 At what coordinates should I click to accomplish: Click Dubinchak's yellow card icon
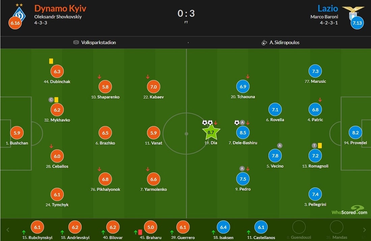(x=51, y=61)
